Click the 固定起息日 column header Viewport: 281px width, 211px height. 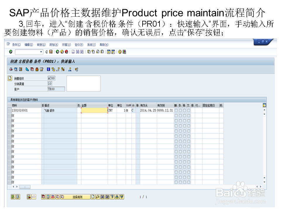point(211,105)
